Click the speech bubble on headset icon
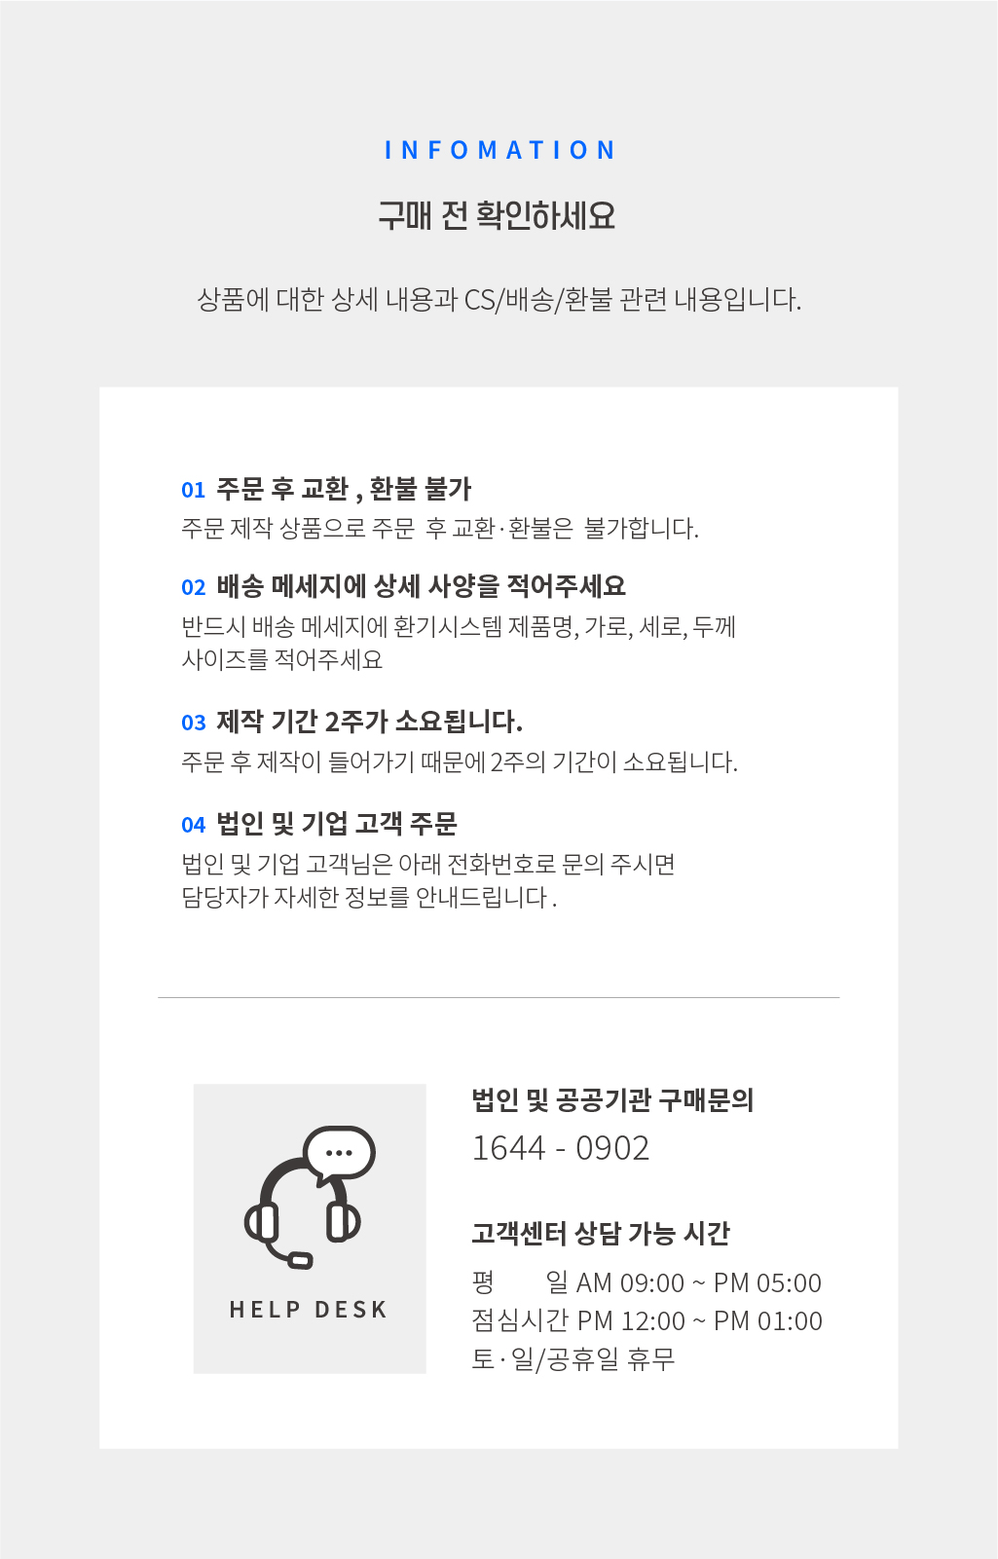The image size is (998, 1559). (339, 1153)
